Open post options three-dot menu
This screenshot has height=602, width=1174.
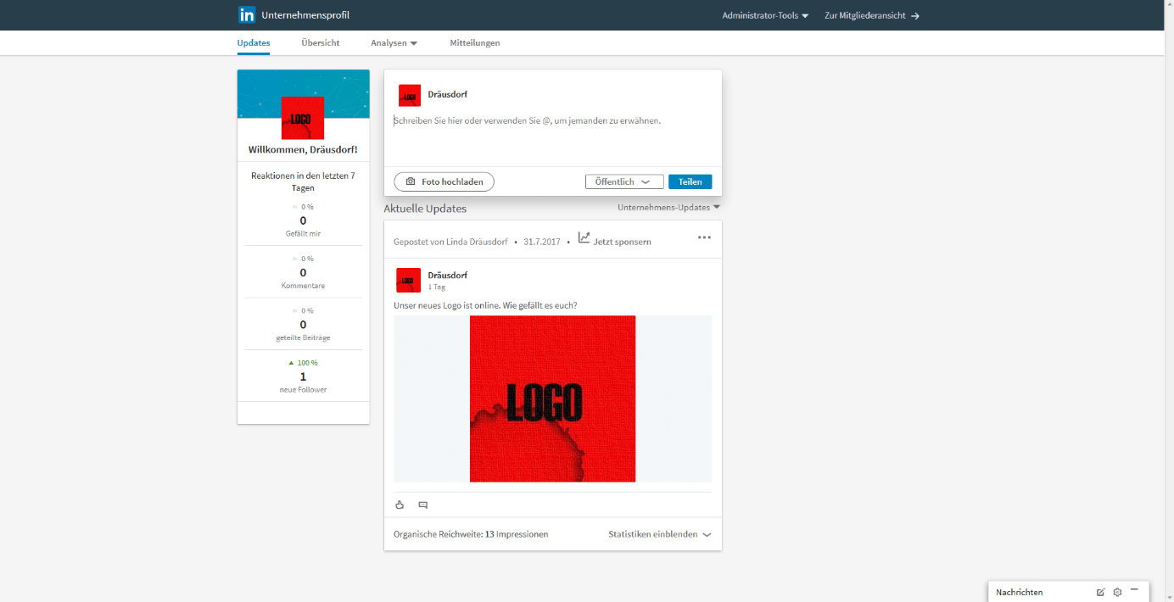[x=704, y=237]
